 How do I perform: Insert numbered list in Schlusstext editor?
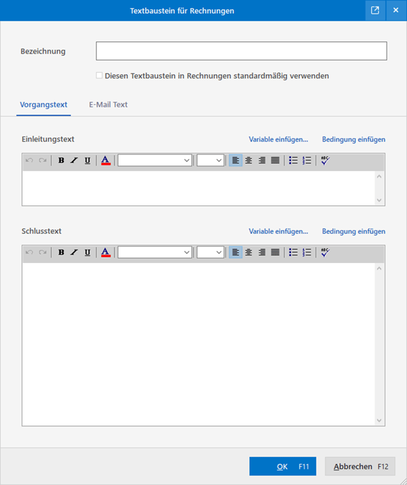[307, 252]
